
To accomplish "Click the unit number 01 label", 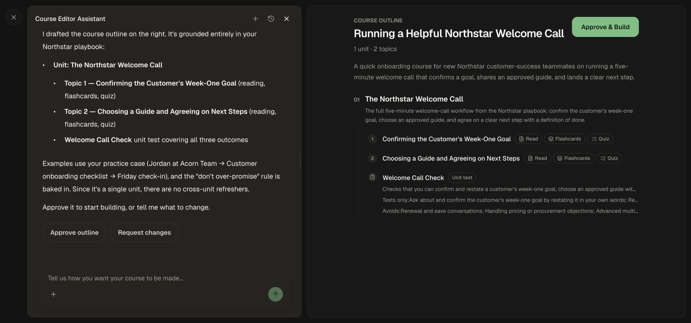I will pyautogui.click(x=356, y=99).
